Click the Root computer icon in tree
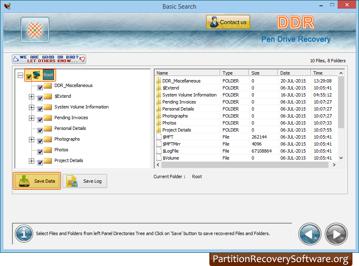359x266 pixels. click(37, 75)
